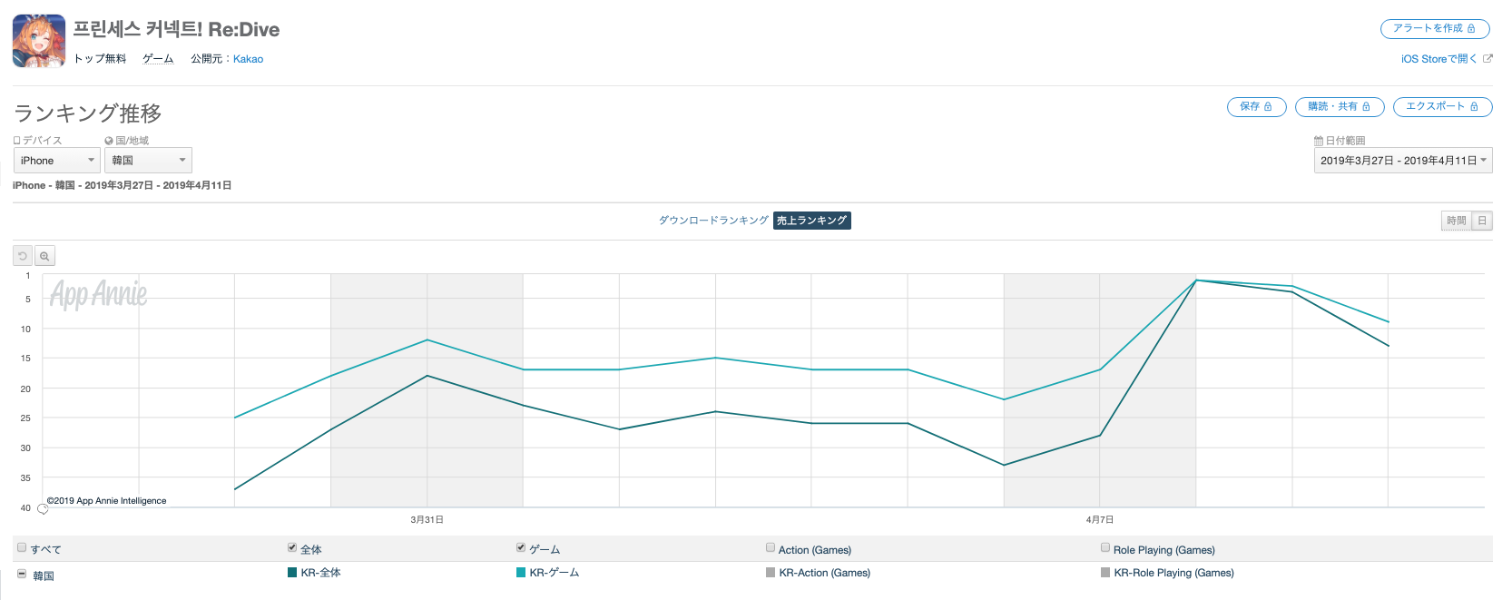Click the 保存 button
1512x600 pixels.
tap(1256, 107)
